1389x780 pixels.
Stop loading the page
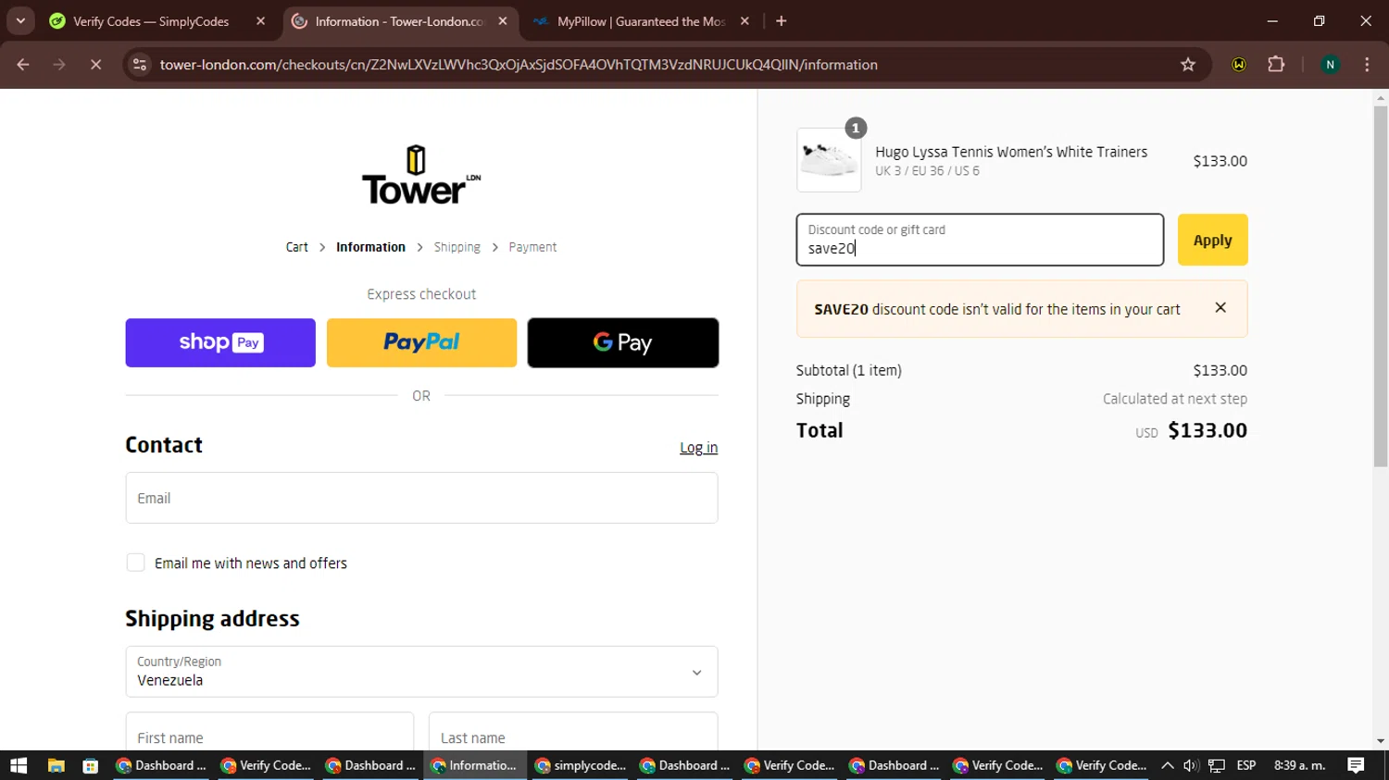coord(95,65)
